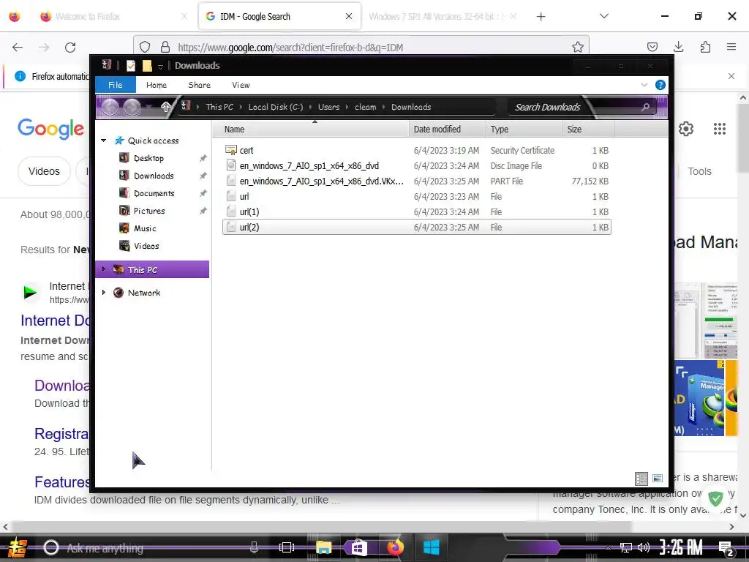Open Documents in Quick access
The width and height of the screenshot is (749, 562).
154,193
